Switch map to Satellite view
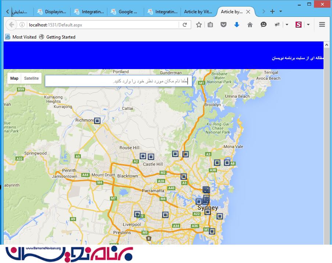This screenshot has height=263, width=332. (31, 78)
